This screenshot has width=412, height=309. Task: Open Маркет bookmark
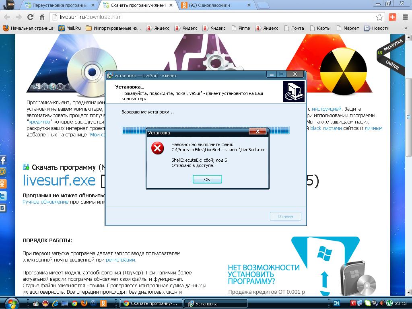pyautogui.click(x=348, y=28)
